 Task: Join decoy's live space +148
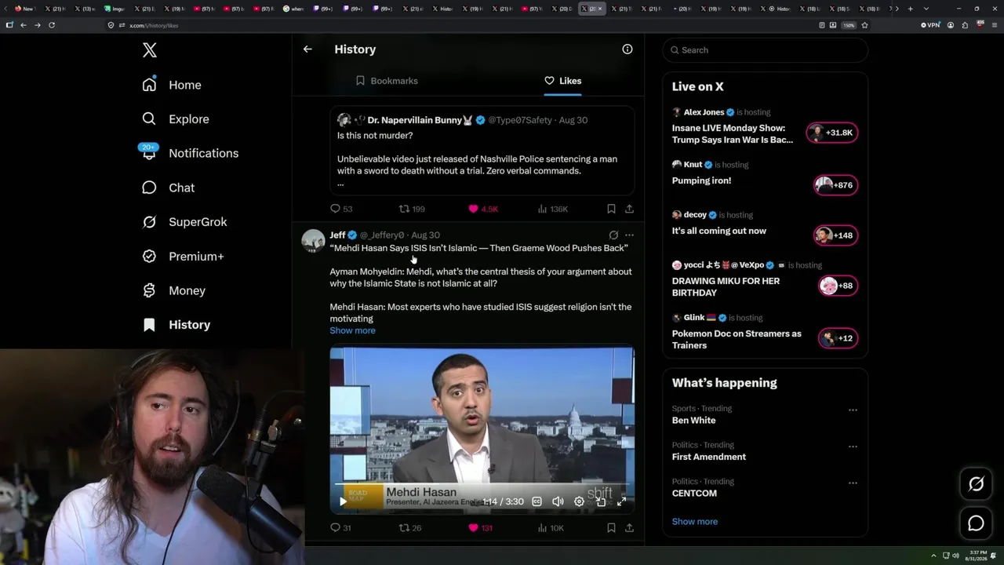(x=835, y=235)
